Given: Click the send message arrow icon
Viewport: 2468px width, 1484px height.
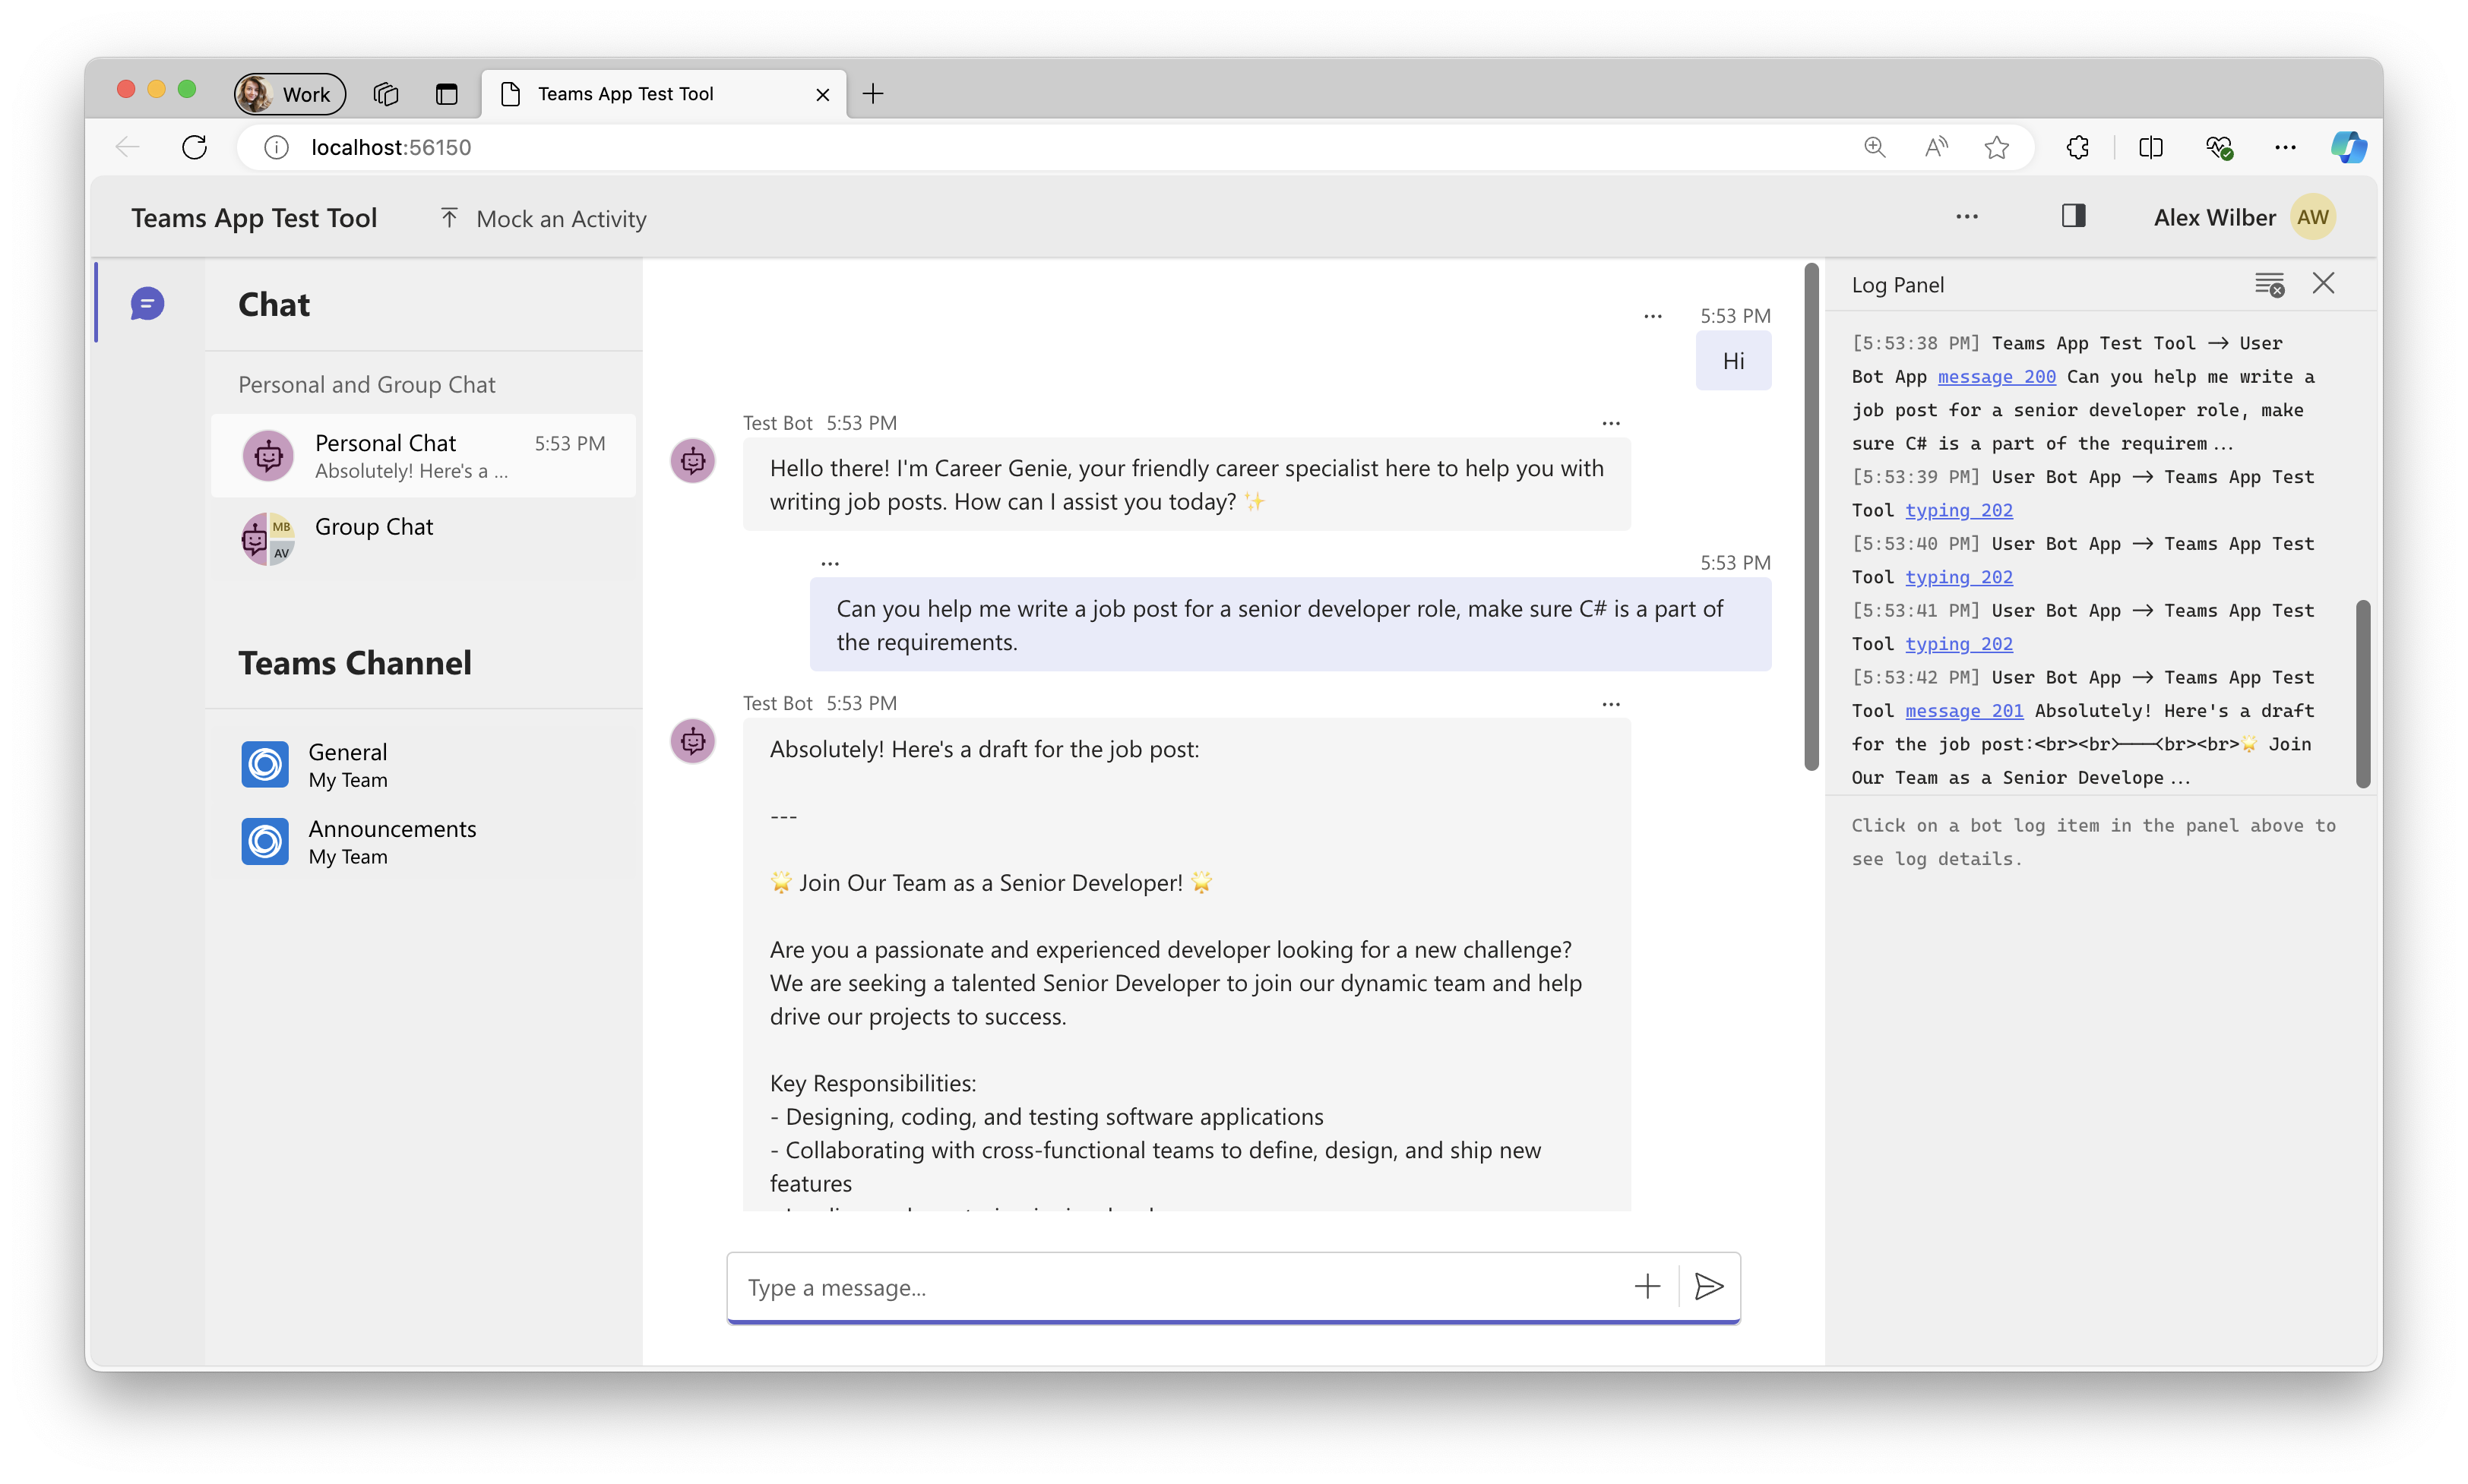Looking at the screenshot, I should (x=1707, y=1285).
